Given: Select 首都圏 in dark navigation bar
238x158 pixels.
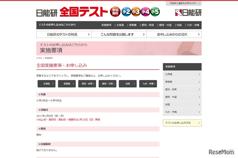Looking at the screenshot, I should [133, 25].
